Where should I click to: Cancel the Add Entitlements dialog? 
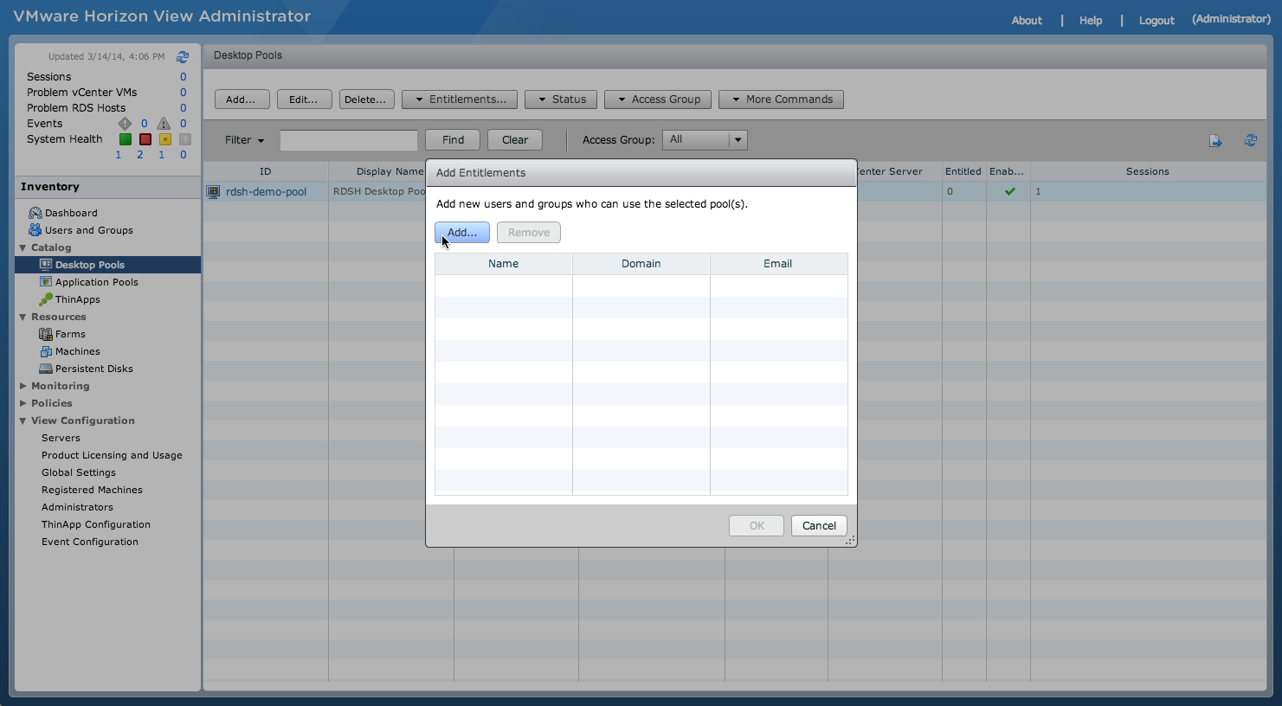(818, 525)
